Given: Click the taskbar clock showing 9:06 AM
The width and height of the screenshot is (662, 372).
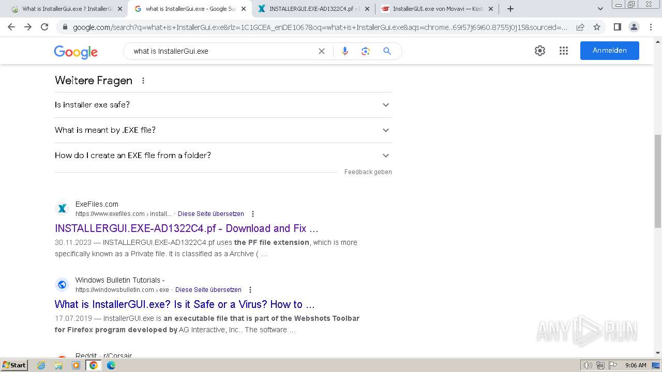Looking at the screenshot, I should pos(636,365).
